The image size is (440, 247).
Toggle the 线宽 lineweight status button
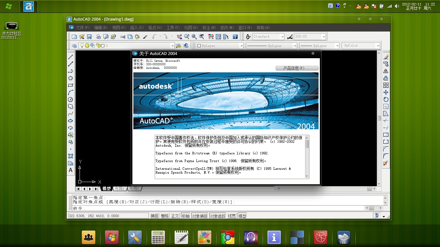(232, 216)
